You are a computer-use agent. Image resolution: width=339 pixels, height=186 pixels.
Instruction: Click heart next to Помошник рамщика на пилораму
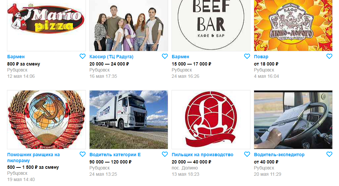click(x=83, y=154)
